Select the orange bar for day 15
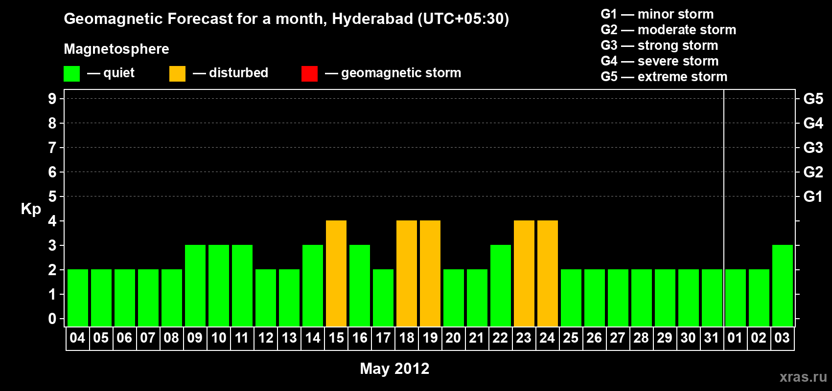Screen dimensions: 832x391 tap(336, 273)
